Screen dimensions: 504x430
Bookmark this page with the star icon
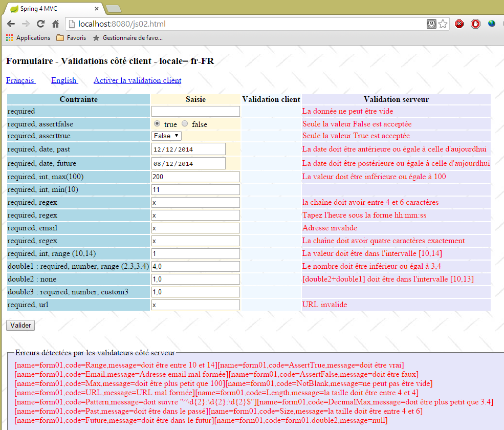coord(443,24)
